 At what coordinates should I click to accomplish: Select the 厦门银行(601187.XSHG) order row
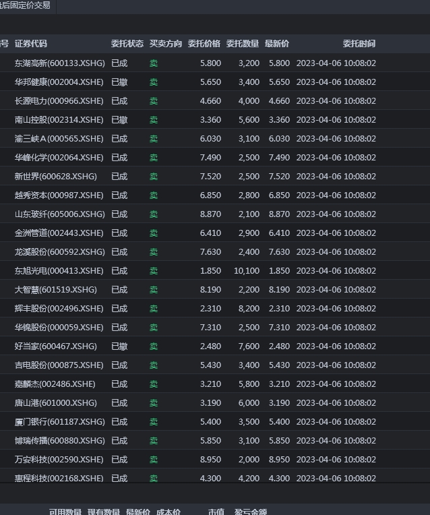click(215, 422)
